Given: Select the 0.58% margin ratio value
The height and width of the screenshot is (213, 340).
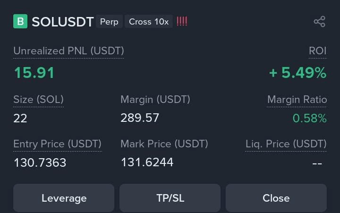Looking at the screenshot, I should 310,119.
